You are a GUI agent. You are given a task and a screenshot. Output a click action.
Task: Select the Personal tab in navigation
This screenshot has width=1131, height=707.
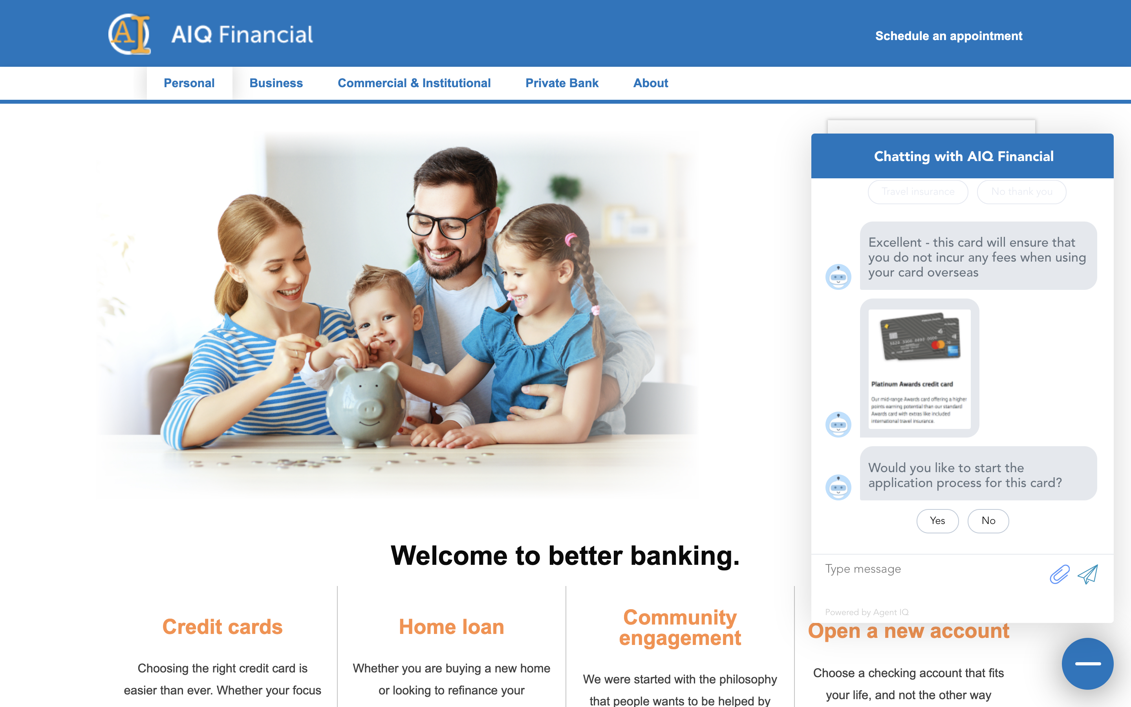(x=189, y=82)
